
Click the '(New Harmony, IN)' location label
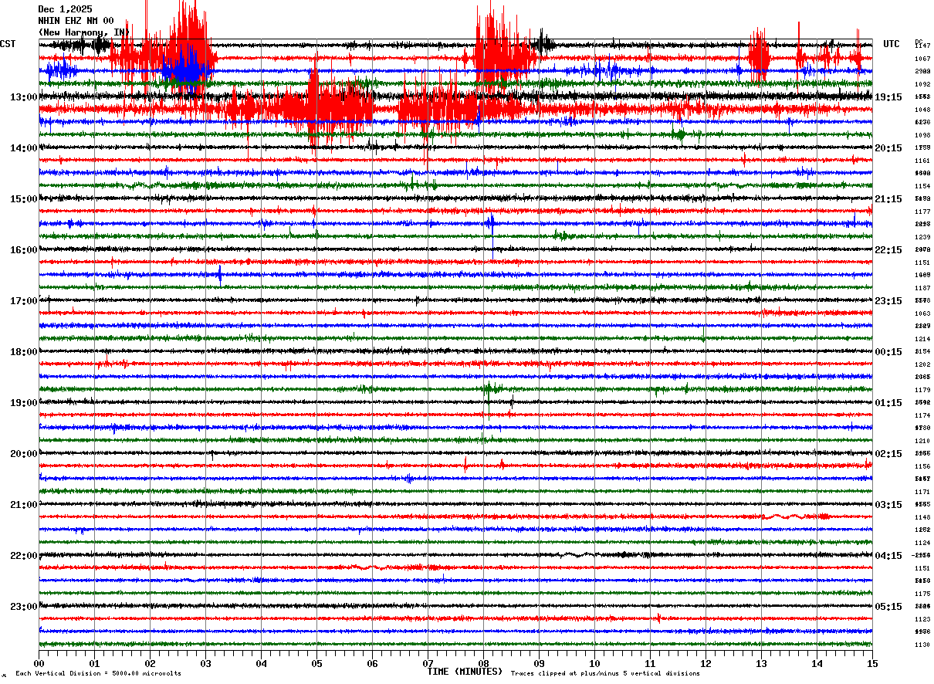(83, 32)
